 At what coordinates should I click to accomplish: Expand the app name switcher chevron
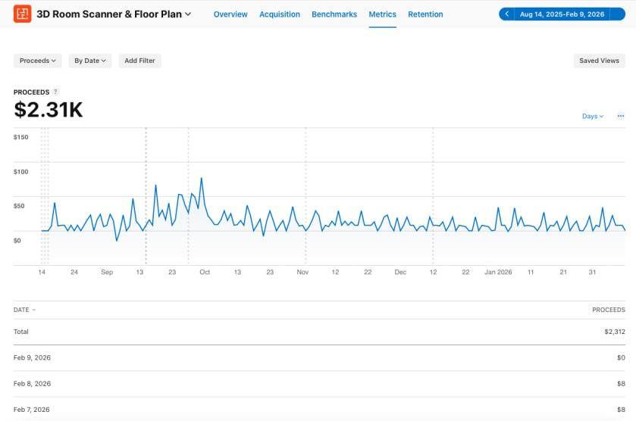click(188, 14)
